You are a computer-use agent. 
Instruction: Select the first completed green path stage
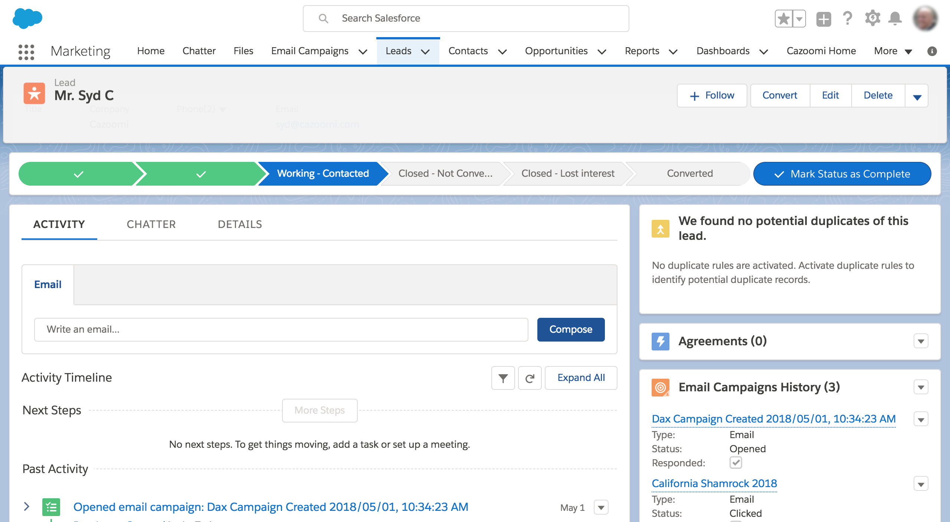pos(79,174)
